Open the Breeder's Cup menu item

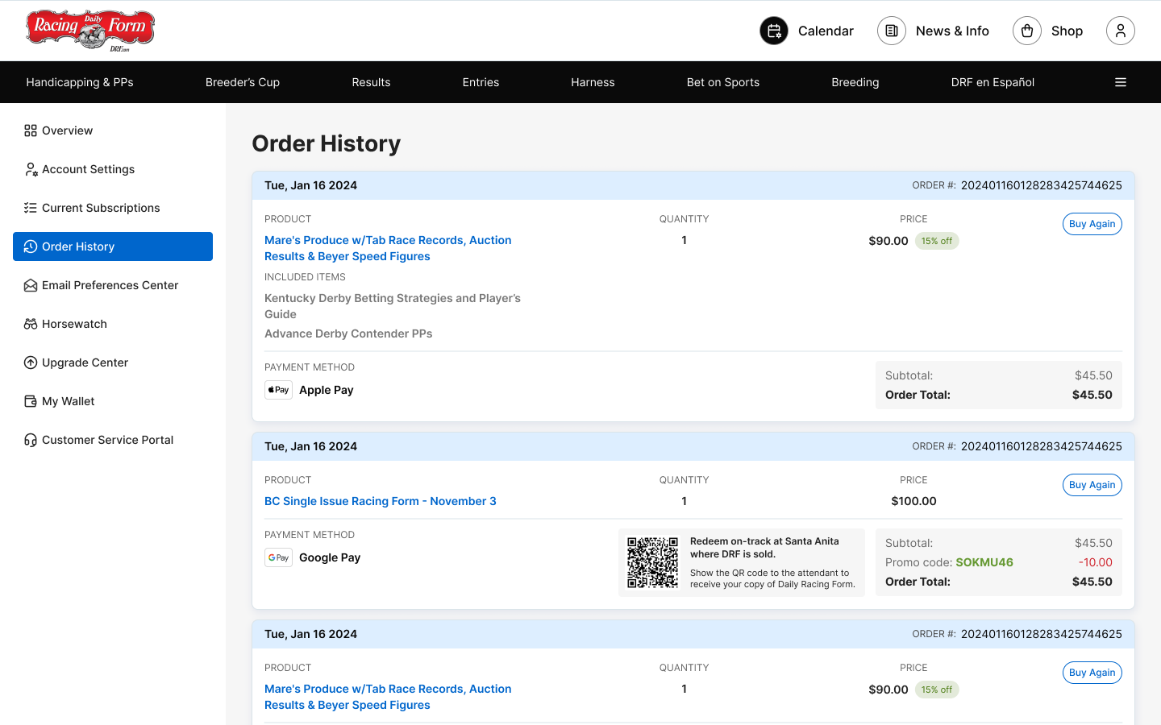(x=243, y=82)
